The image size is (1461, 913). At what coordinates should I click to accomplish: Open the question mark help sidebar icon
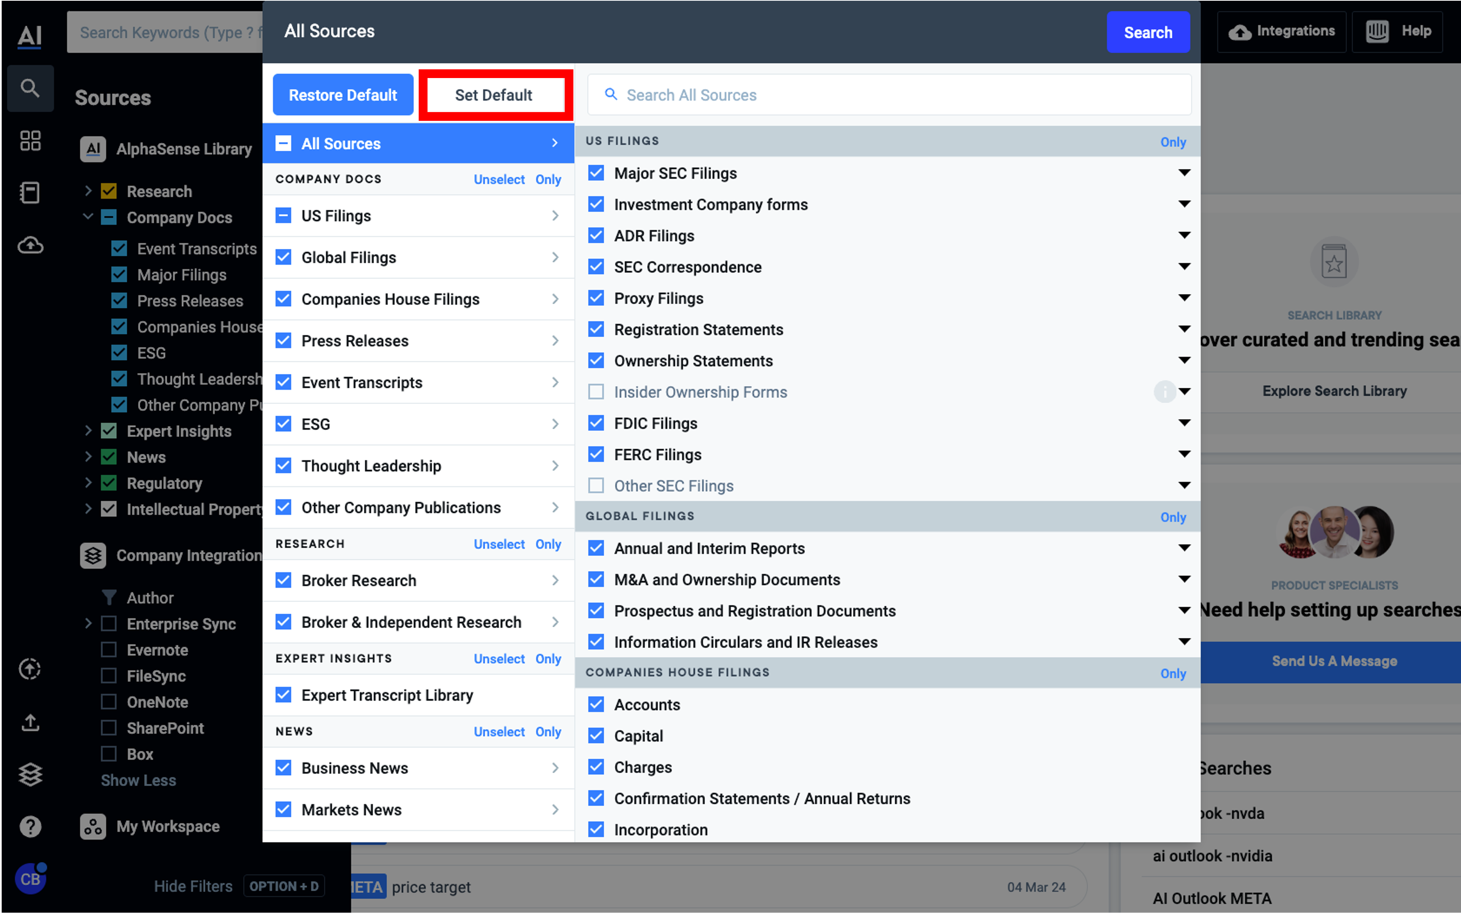tap(30, 826)
